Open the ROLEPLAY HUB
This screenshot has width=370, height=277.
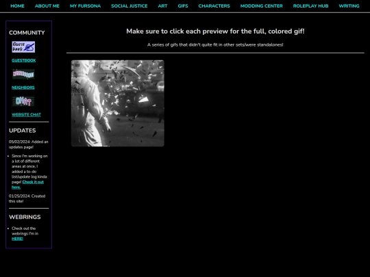coord(310,6)
